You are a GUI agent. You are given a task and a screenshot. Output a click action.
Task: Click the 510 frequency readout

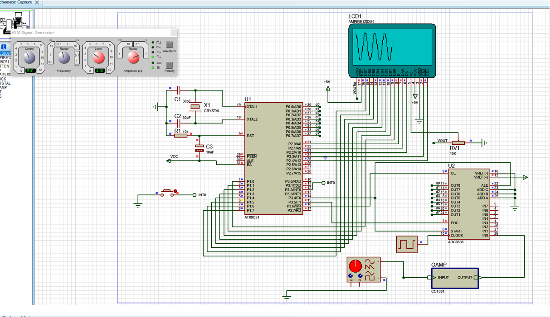pos(30,71)
